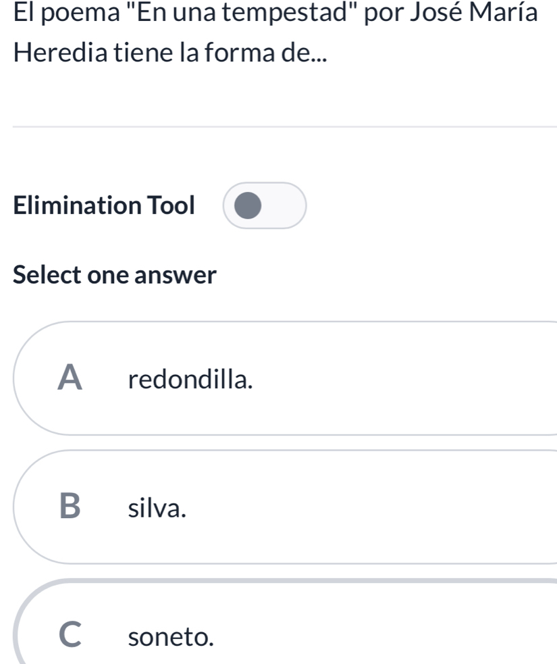Select answer A redondilla

point(286,378)
